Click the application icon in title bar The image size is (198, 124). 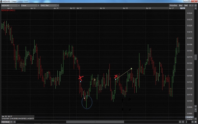pyautogui.click(x=1, y=1)
